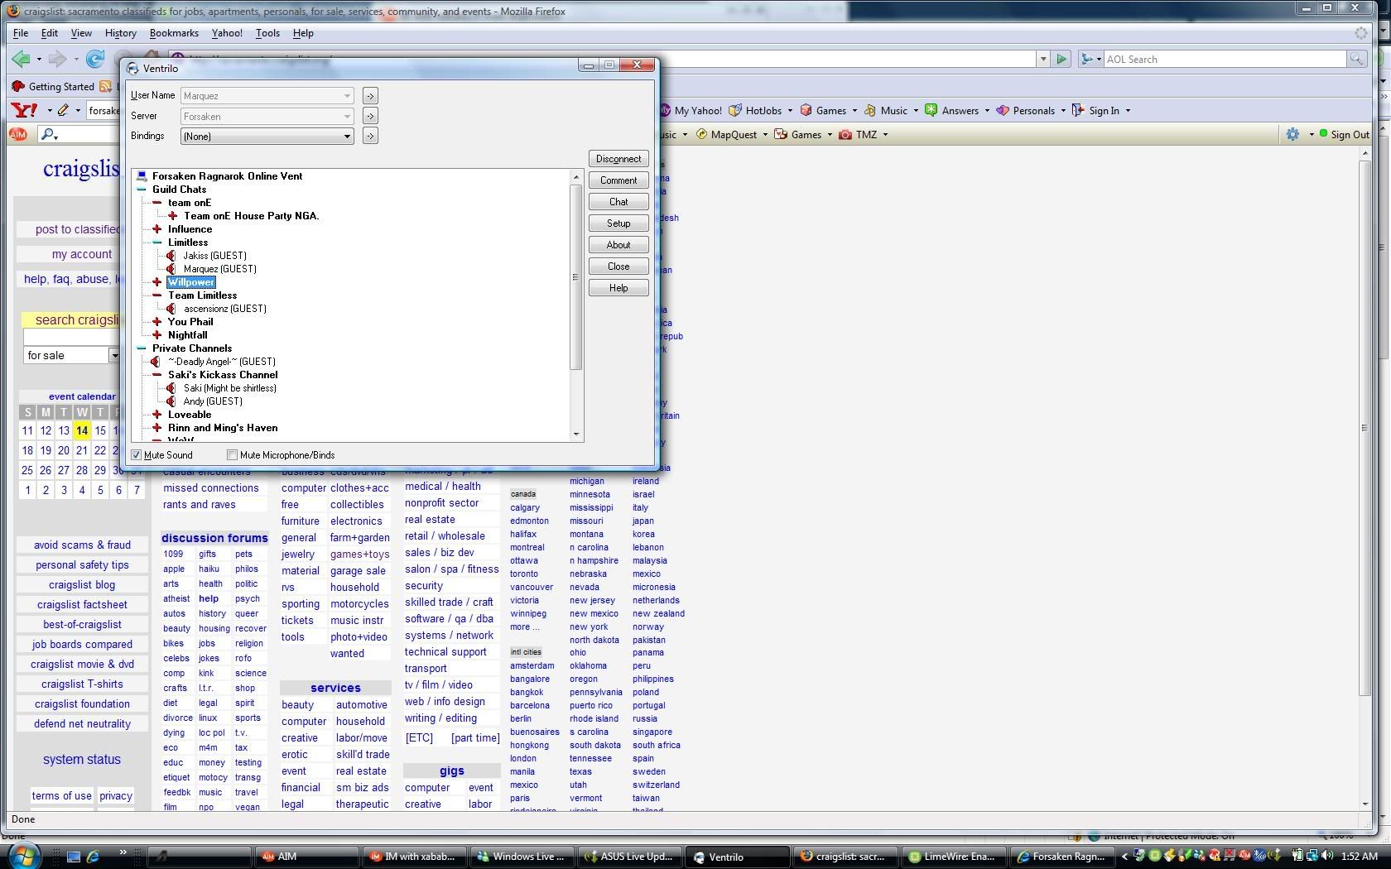Image resolution: width=1391 pixels, height=869 pixels.
Task: Open TMZ in AIM toolbar
Action: (x=859, y=134)
